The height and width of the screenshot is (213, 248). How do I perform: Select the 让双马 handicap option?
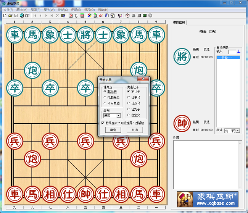coord(134,103)
